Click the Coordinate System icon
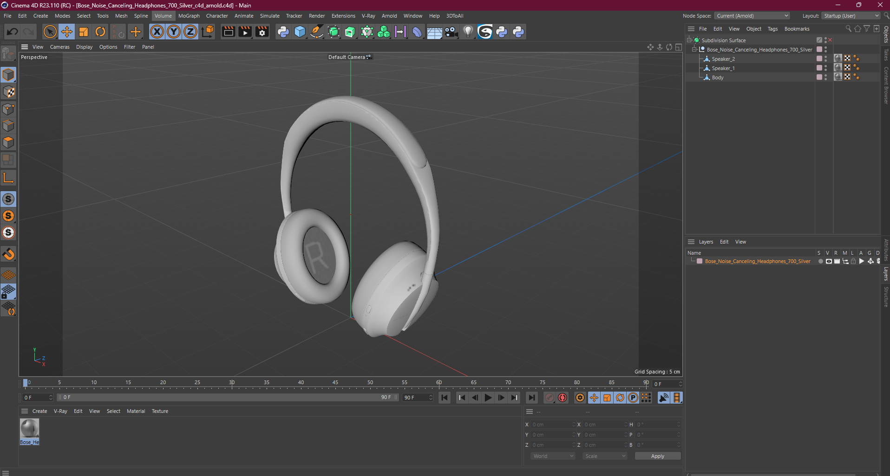Image resolution: width=890 pixels, height=476 pixels. (x=208, y=32)
